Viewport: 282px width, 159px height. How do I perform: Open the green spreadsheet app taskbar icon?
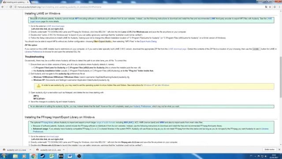[52, 156]
